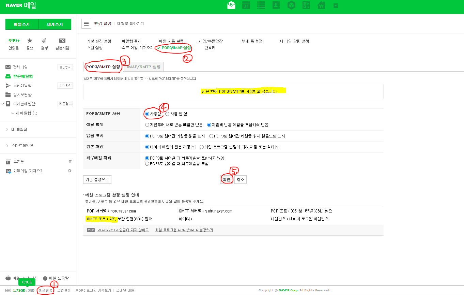This screenshot has height=295, width=464.
Task: Select 외부메일을 포함 radio option
Action: click(x=147, y=164)
